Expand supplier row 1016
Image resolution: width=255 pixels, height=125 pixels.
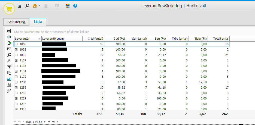(16, 44)
